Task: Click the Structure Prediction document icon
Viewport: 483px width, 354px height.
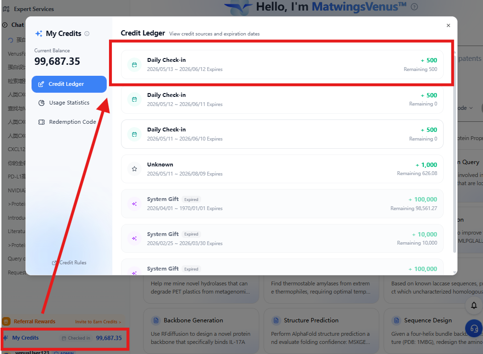Action: click(x=276, y=320)
